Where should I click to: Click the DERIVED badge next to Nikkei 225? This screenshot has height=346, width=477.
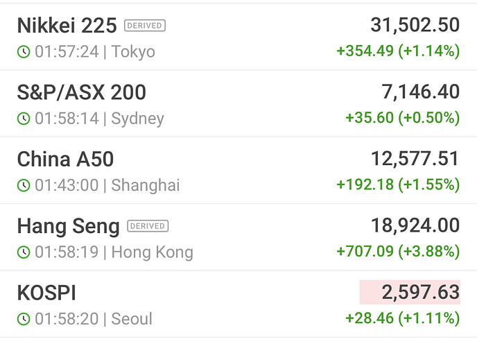tap(145, 26)
